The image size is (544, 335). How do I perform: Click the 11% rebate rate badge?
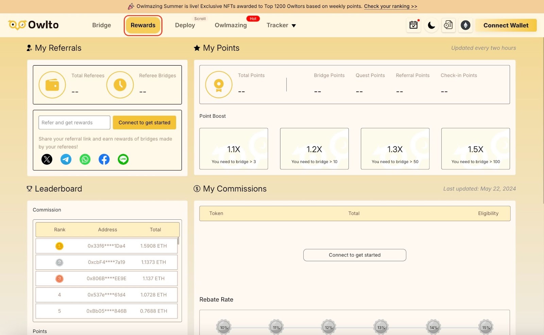(276, 328)
